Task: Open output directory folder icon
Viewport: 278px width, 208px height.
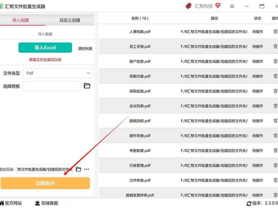Action: click(79, 169)
